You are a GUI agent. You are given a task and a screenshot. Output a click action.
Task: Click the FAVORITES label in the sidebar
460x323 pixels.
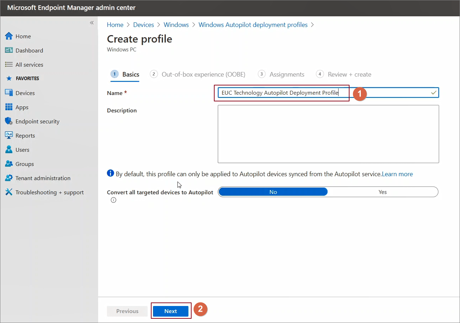[x=27, y=78]
